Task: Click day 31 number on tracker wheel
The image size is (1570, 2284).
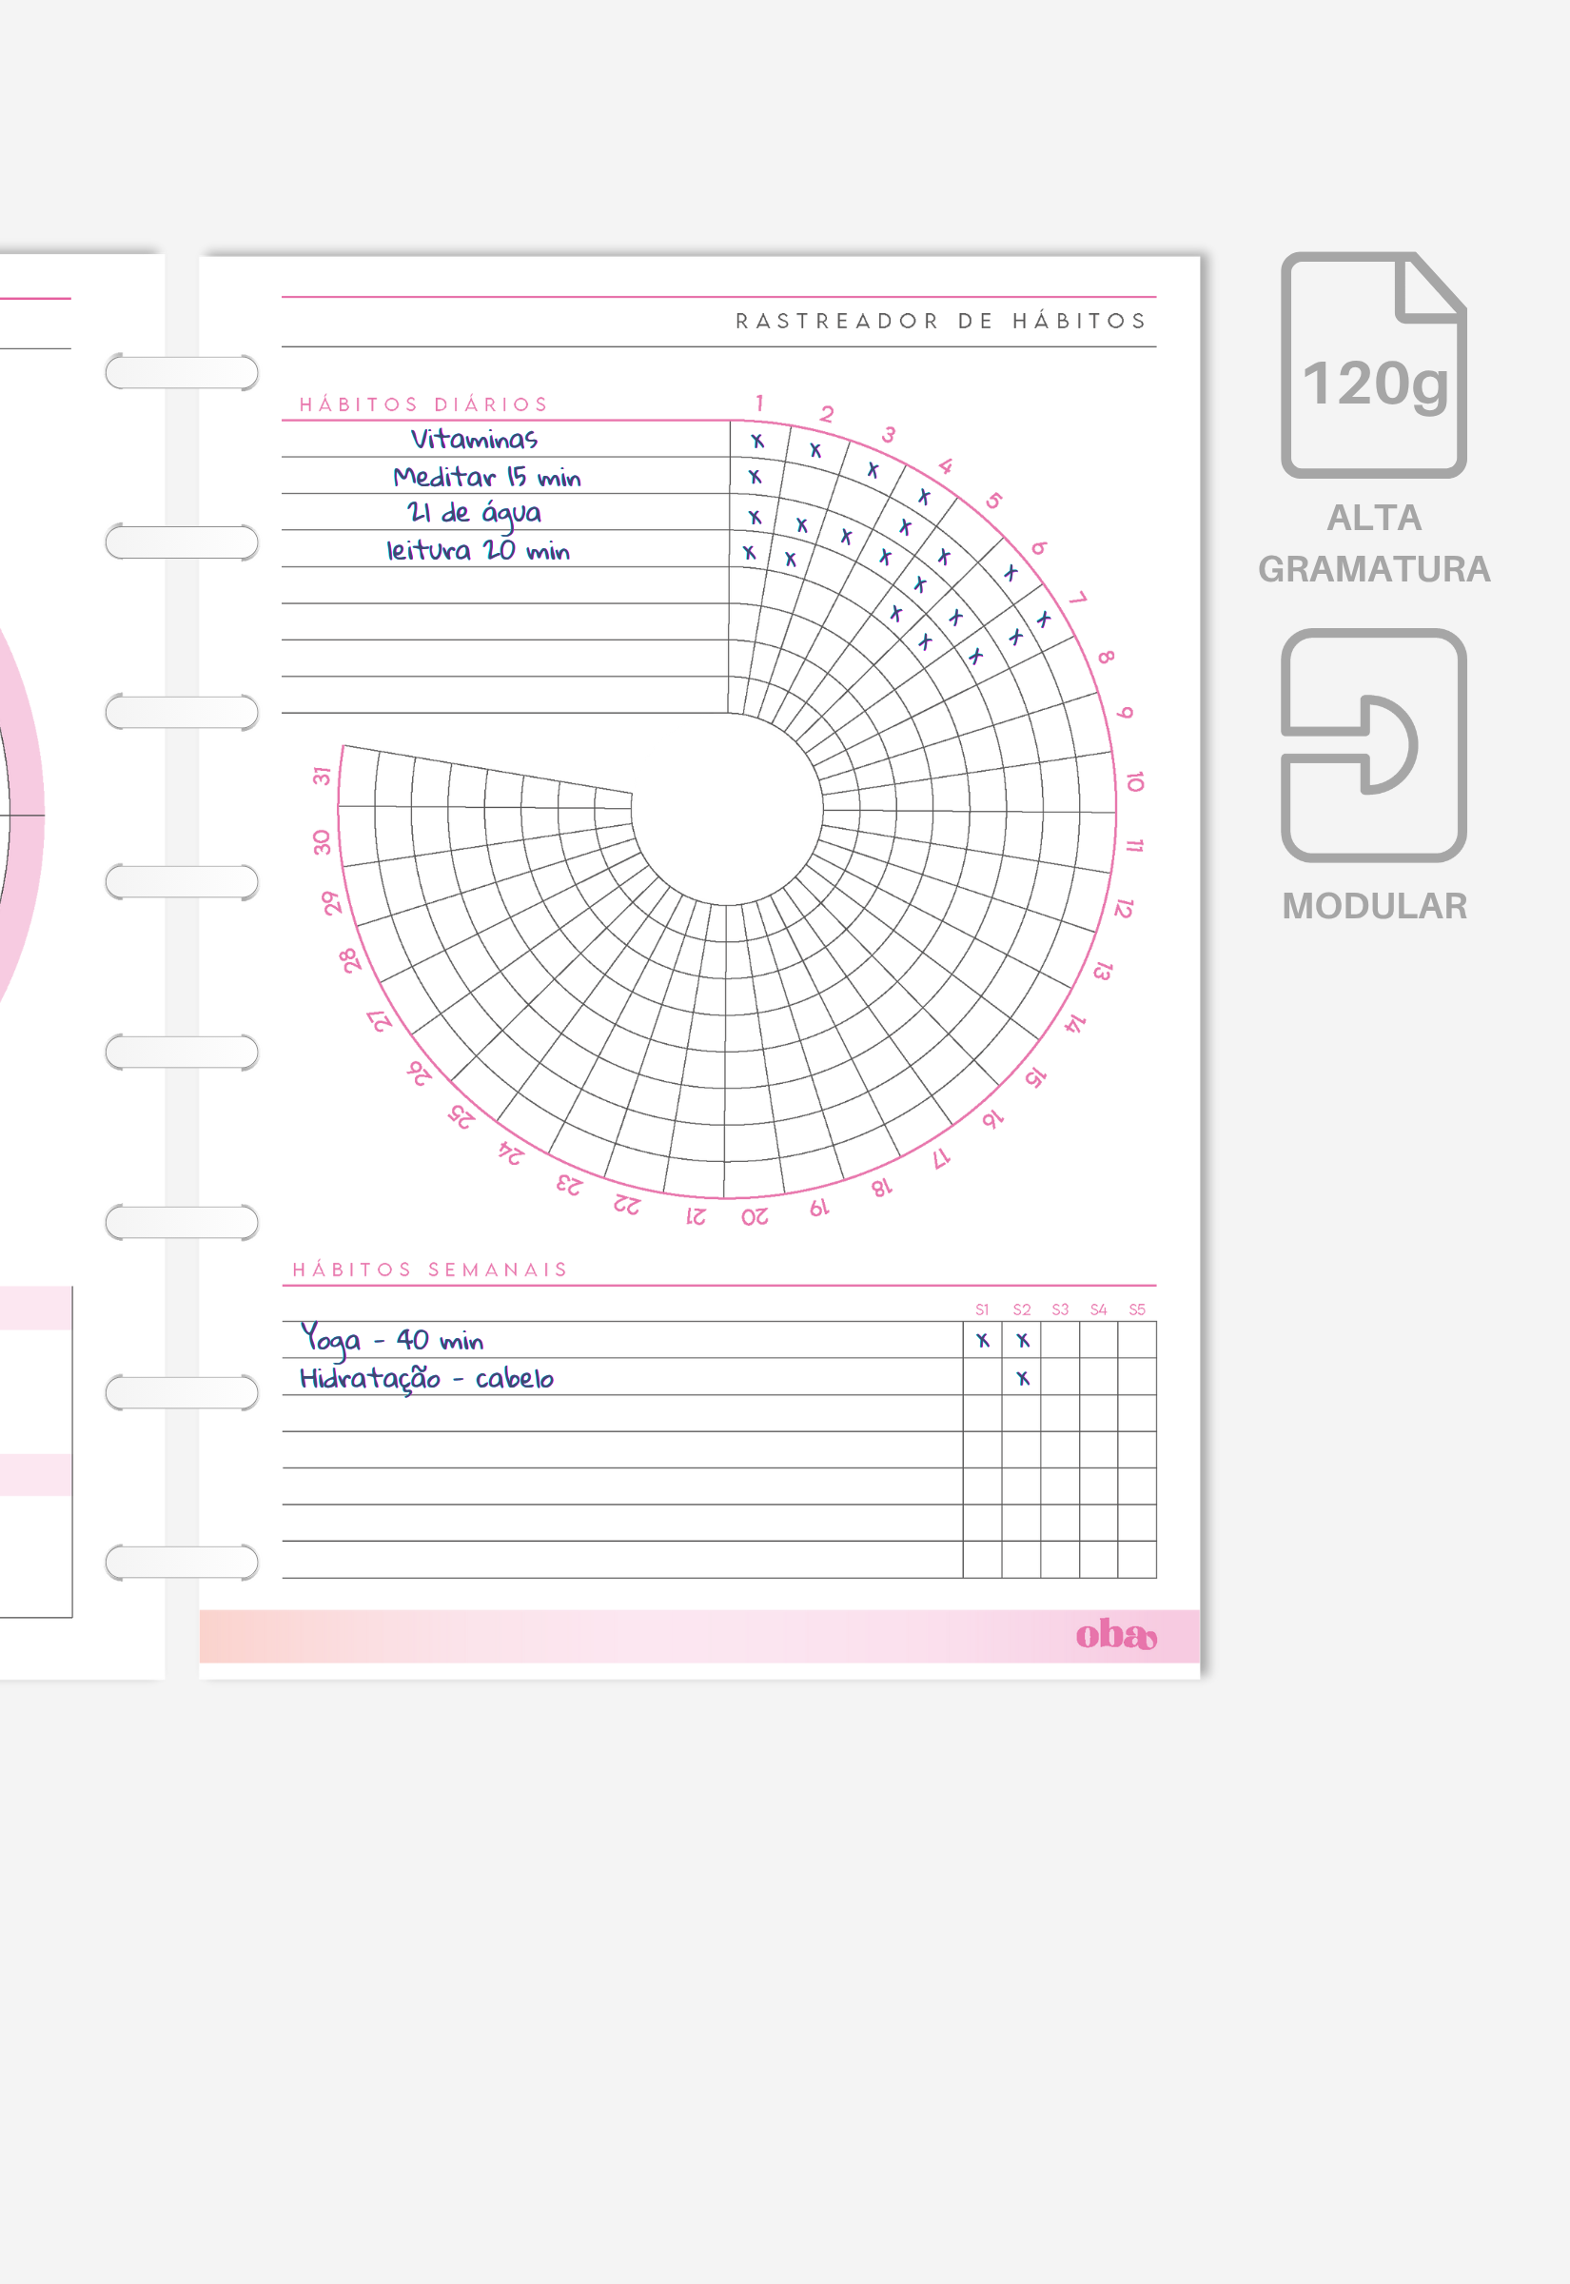Action: (x=322, y=777)
